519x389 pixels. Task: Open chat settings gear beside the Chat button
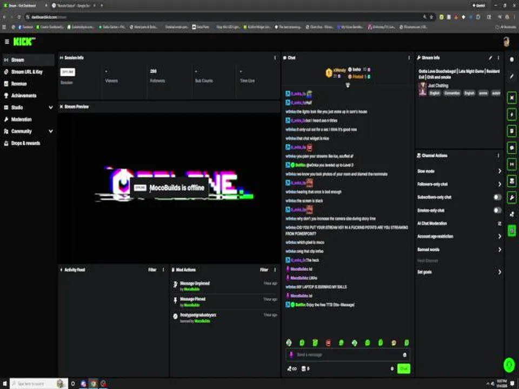point(392,368)
